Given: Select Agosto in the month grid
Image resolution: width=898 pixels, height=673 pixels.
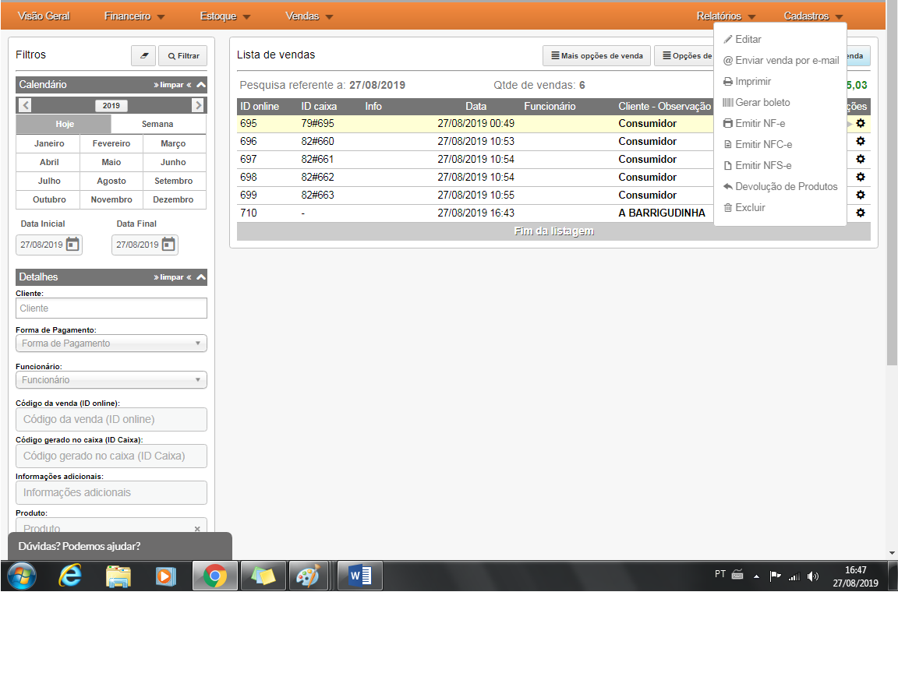Looking at the screenshot, I should coord(111,181).
